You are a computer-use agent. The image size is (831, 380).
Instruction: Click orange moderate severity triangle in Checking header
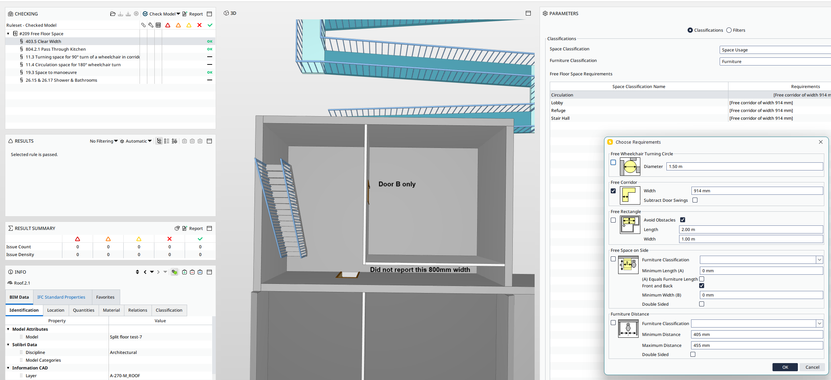[178, 25]
